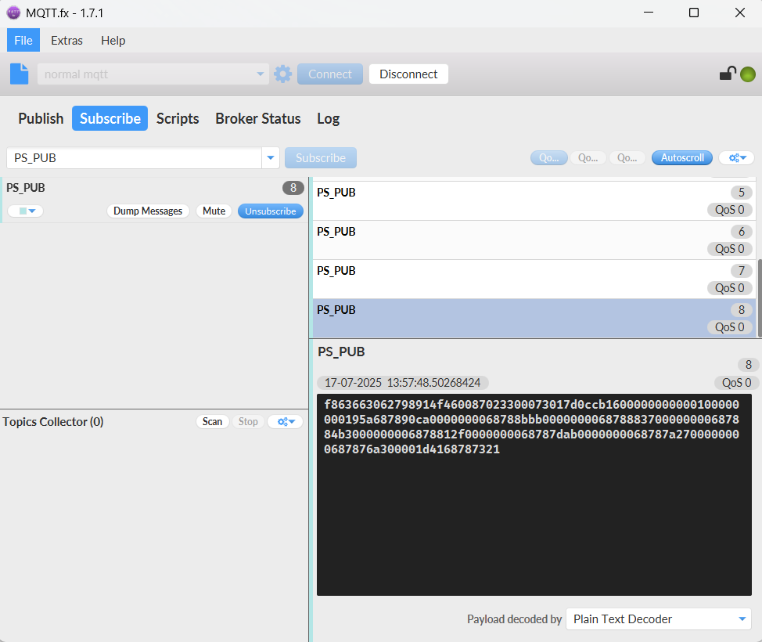Viewport: 762px width, 642px height.
Task: Open the Log tab
Action: point(328,118)
